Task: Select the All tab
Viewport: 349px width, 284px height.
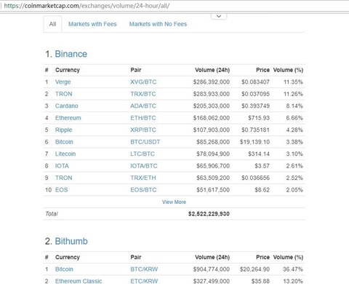Action: tap(52, 24)
